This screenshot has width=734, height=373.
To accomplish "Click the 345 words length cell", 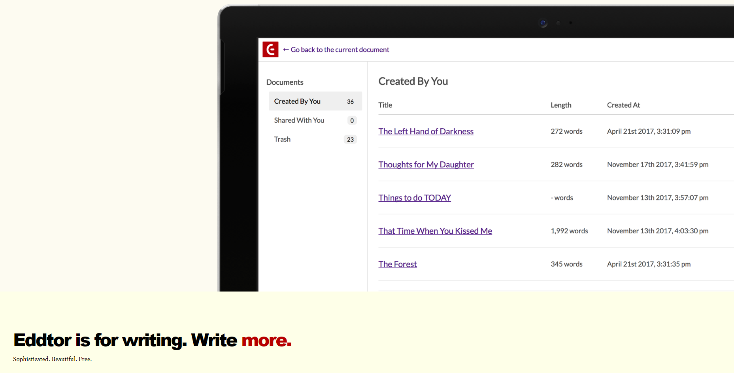I will pyautogui.click(x=566, y=264).
